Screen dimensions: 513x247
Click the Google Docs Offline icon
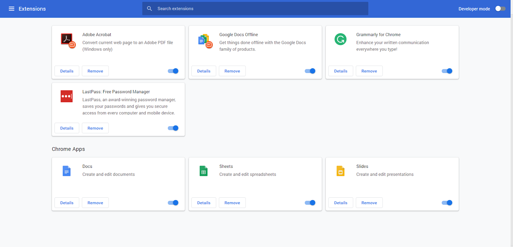(x=205, y=41)
